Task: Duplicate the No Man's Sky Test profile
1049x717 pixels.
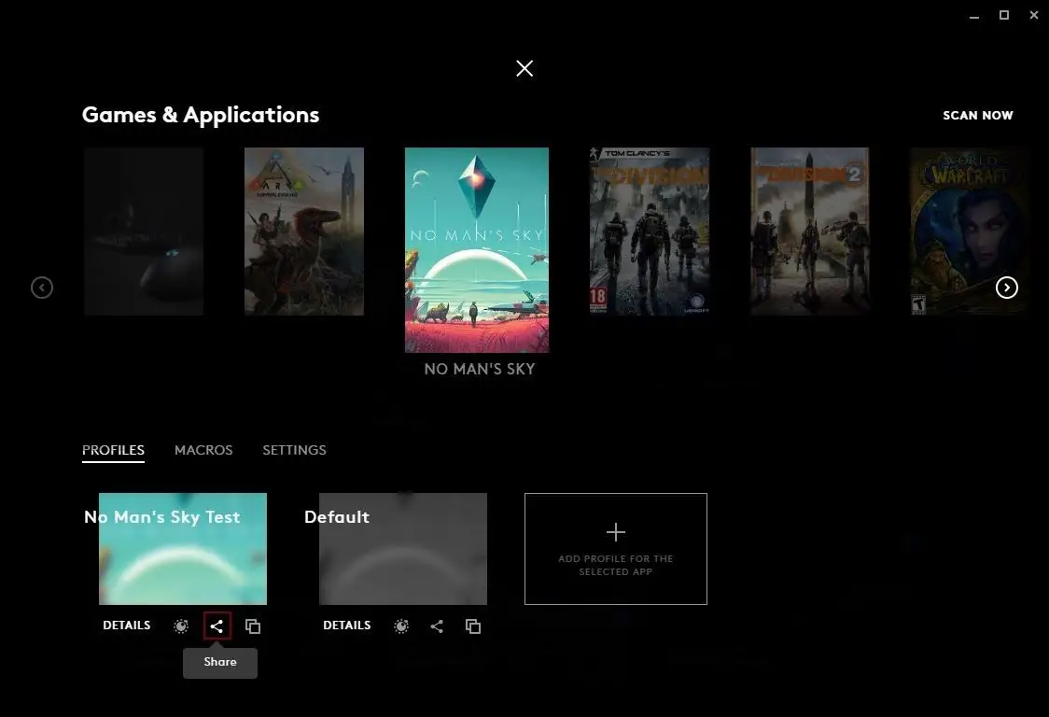Action: (253, 626)
